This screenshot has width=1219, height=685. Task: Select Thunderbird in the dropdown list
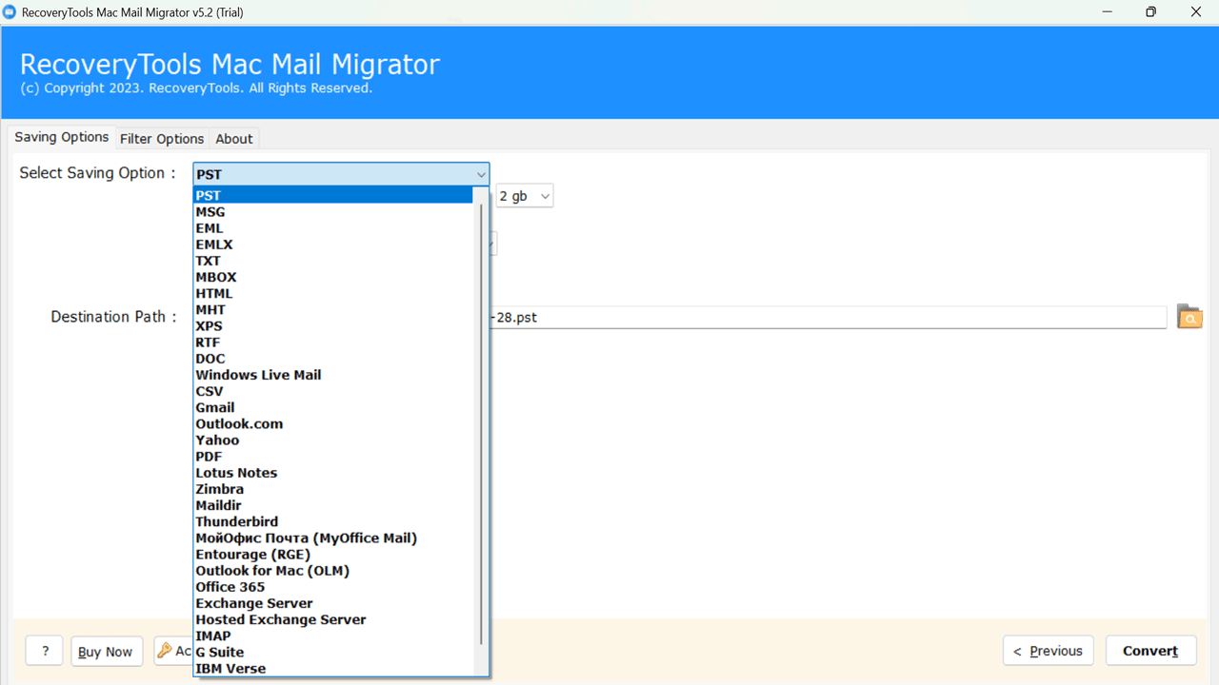(333, 521)
